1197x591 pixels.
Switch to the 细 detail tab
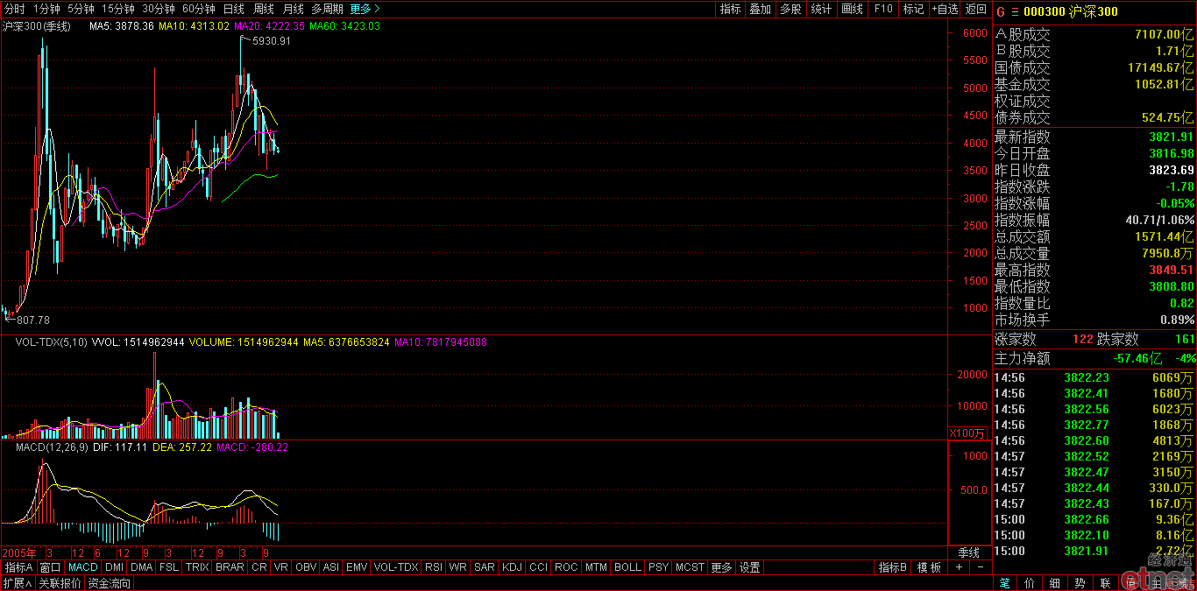1055,583
